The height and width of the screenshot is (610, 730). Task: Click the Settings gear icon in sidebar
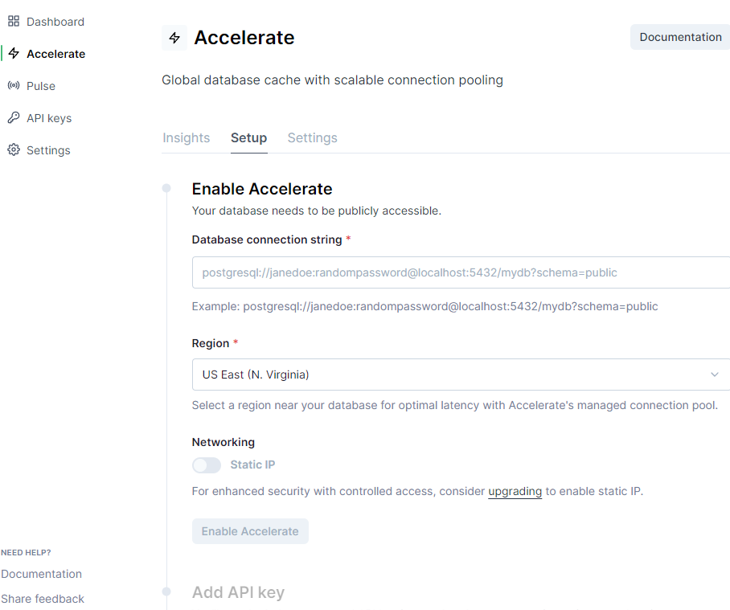click(x=14, y=149)
